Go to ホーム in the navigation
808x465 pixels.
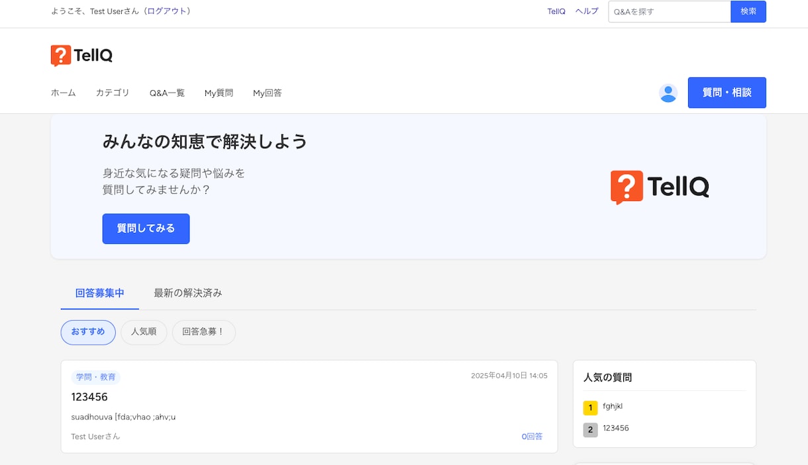click(x=64, y=93)
